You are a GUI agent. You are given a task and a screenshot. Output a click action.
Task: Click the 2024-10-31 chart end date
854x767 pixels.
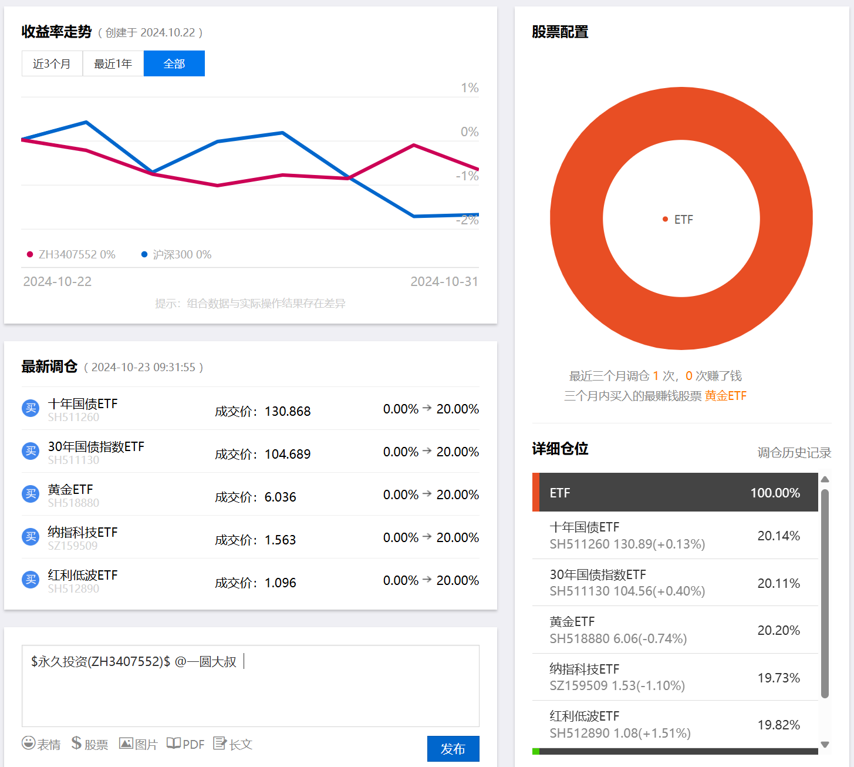click(x=444, y=281)
